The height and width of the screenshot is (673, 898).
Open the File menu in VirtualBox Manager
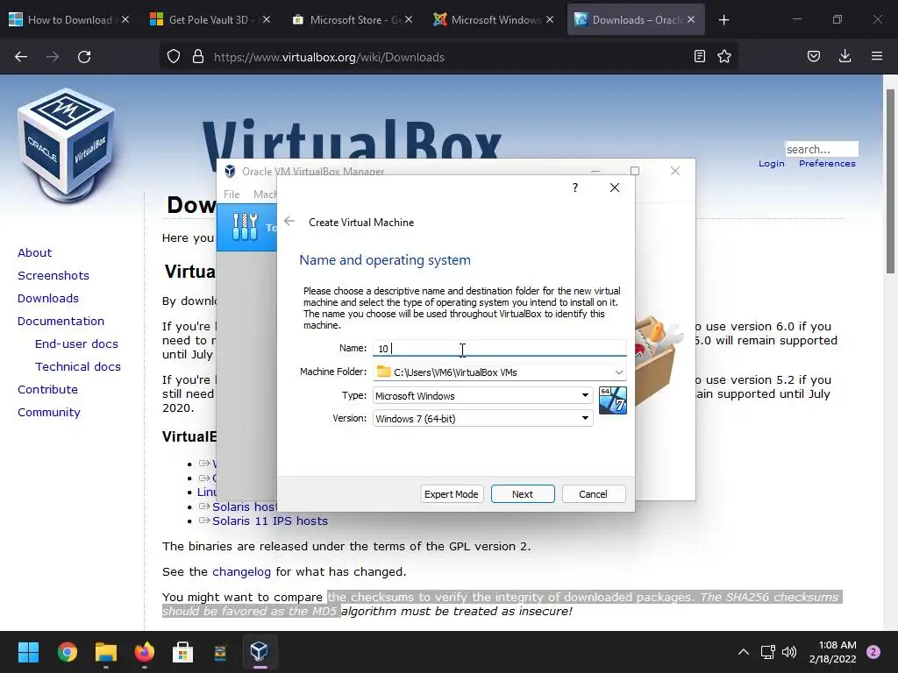[232, 195]
